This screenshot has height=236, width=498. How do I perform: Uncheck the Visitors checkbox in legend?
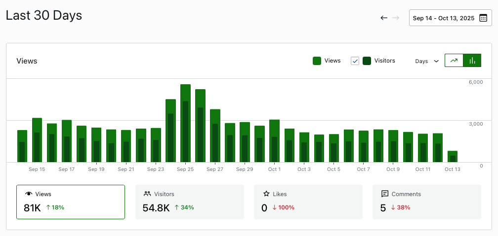pos(355,61)
